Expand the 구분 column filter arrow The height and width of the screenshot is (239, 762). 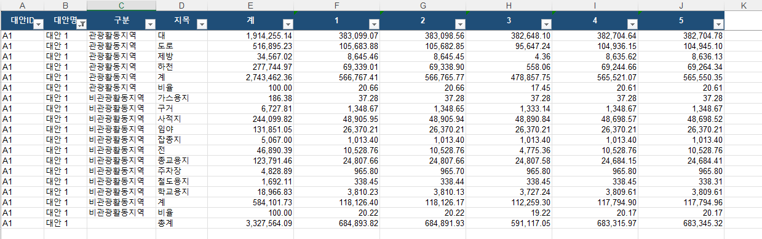(149, 24)
